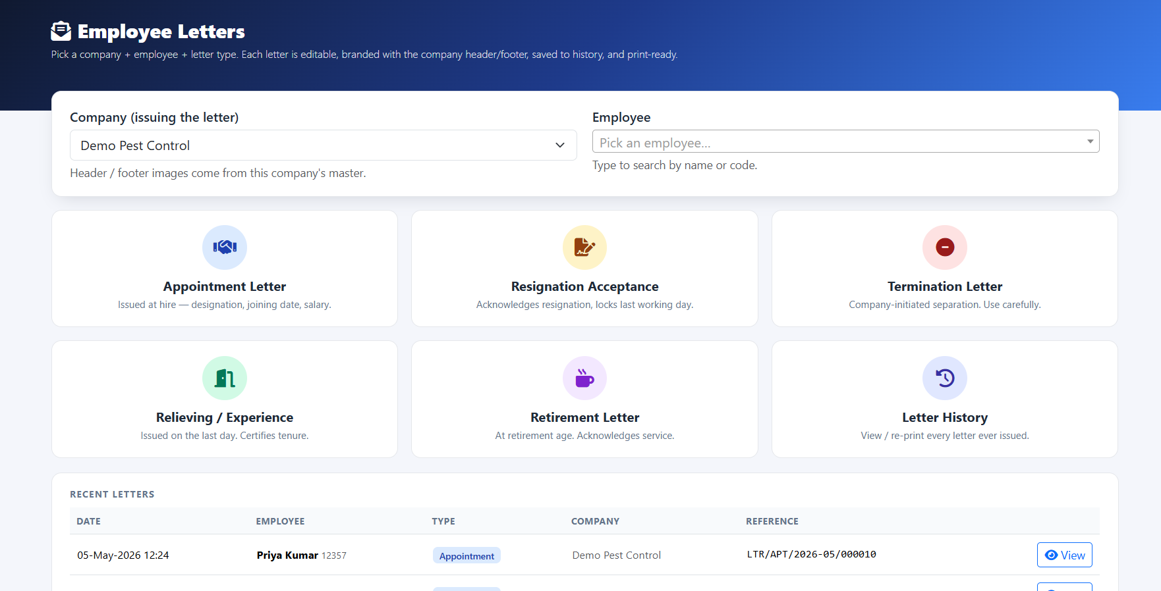This screenshot has width=1161, height=591.
Task: Click the EMPLOYEE column header
Action: point(280,521)
